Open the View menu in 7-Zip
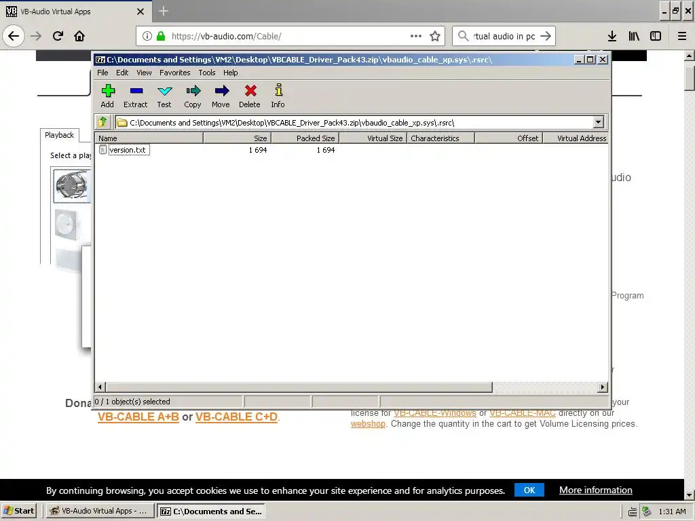The height and width of the screenshot is (521, 695). coord(144,73)
